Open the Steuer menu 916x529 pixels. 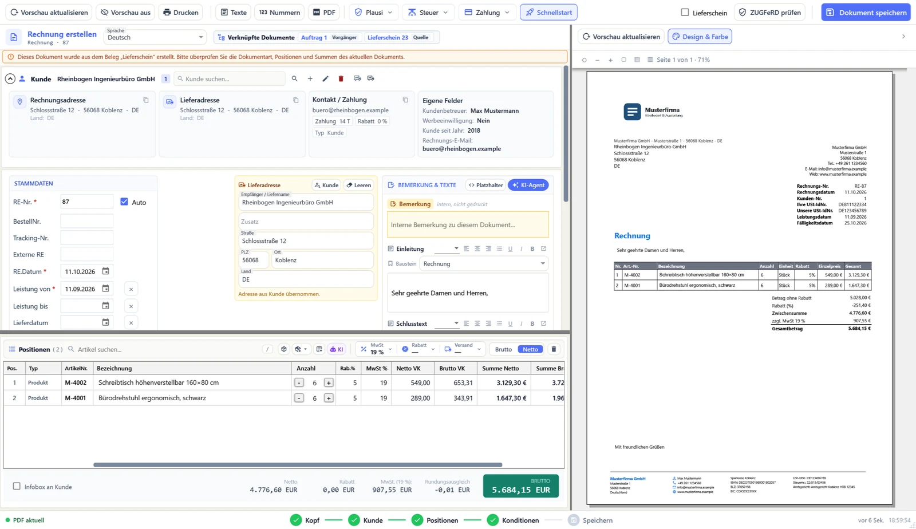coord(428,12)
